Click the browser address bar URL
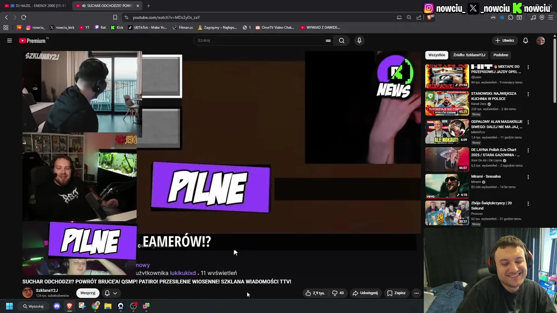 click(166, 17)
